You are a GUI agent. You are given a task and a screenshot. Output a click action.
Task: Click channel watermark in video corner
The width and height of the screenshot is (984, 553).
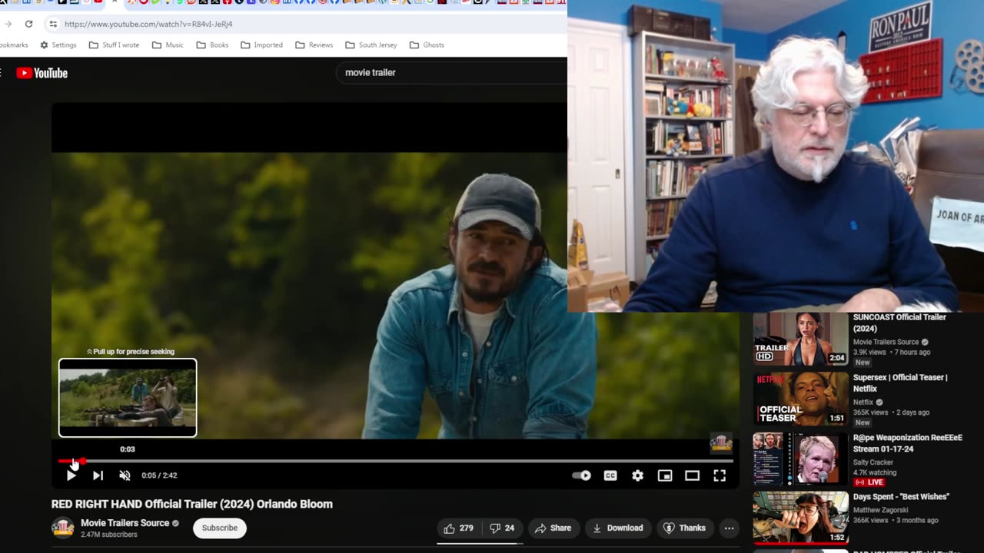pos(721,443)
